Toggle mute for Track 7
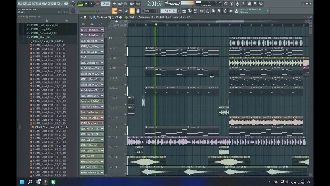The image size is (330, 186). (125, 55)
